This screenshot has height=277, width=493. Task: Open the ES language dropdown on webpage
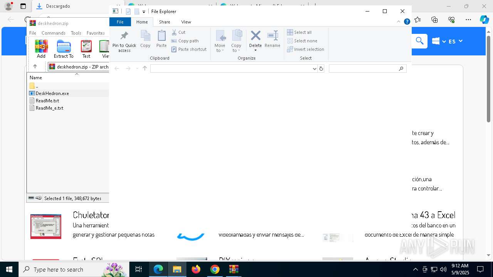pos(455,41)
